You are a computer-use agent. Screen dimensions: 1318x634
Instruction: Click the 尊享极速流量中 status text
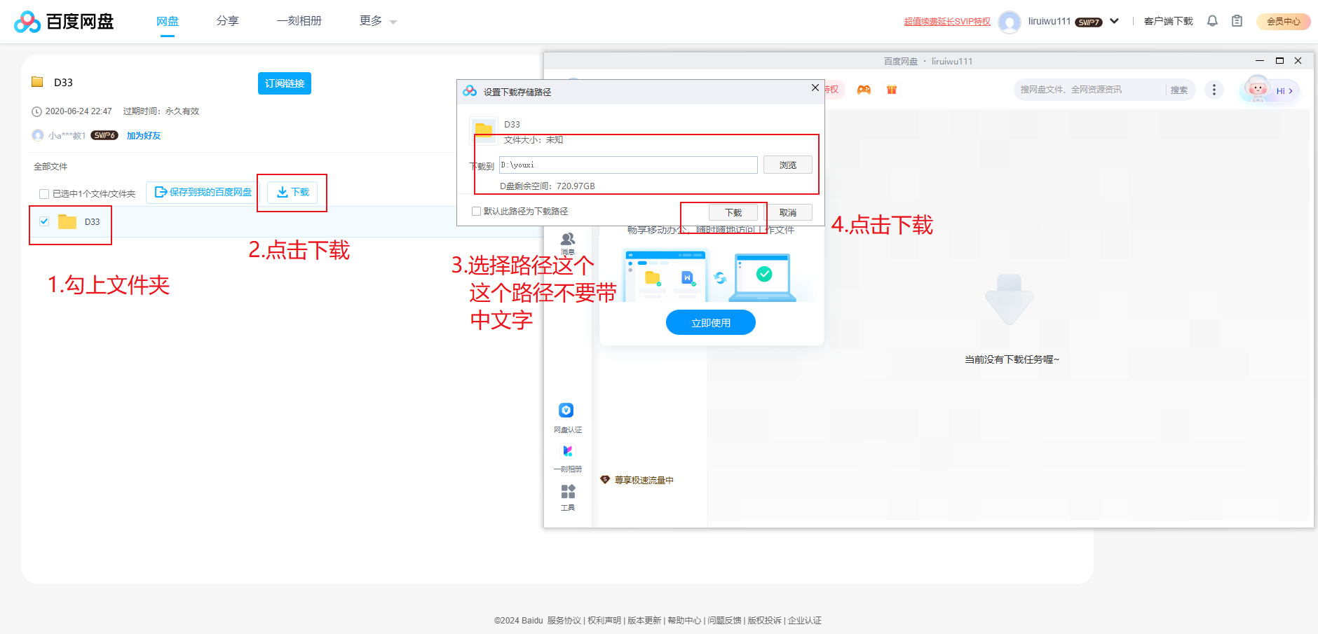point(644,481)
